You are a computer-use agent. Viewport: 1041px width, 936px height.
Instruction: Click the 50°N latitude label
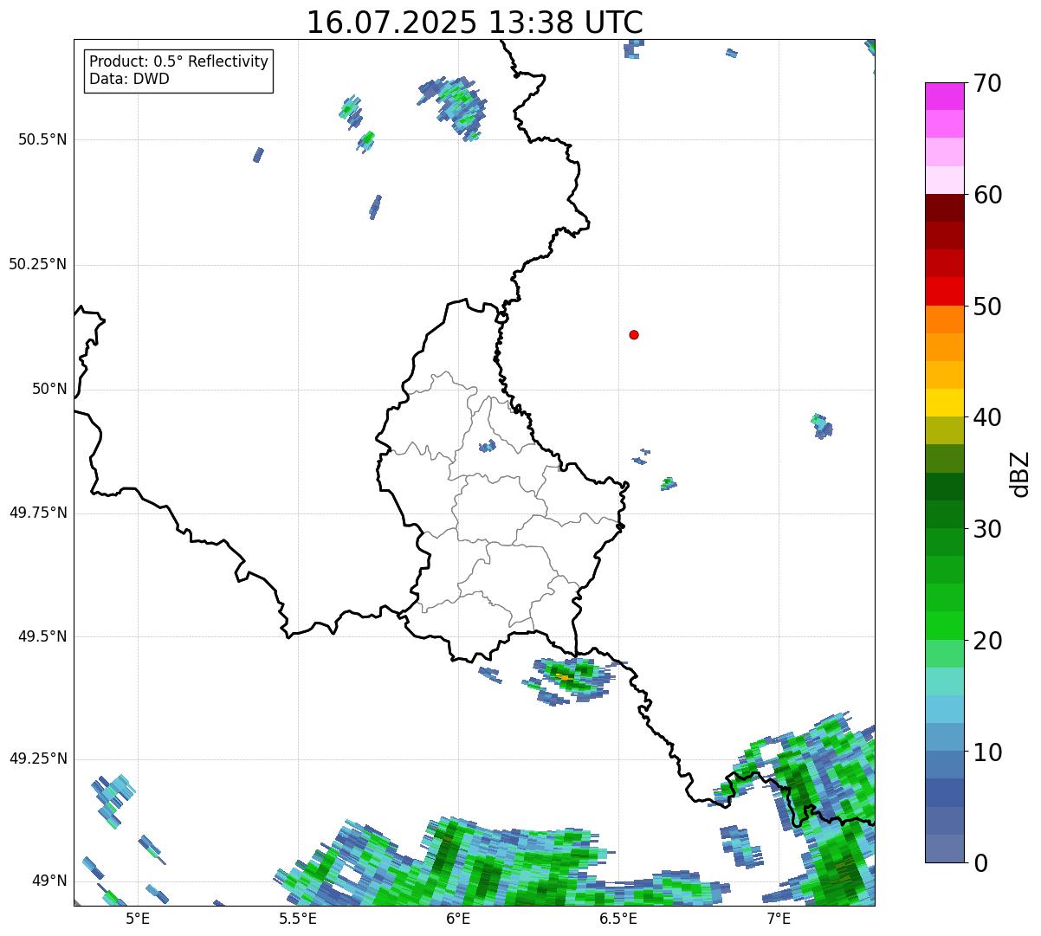pos(49,389)
